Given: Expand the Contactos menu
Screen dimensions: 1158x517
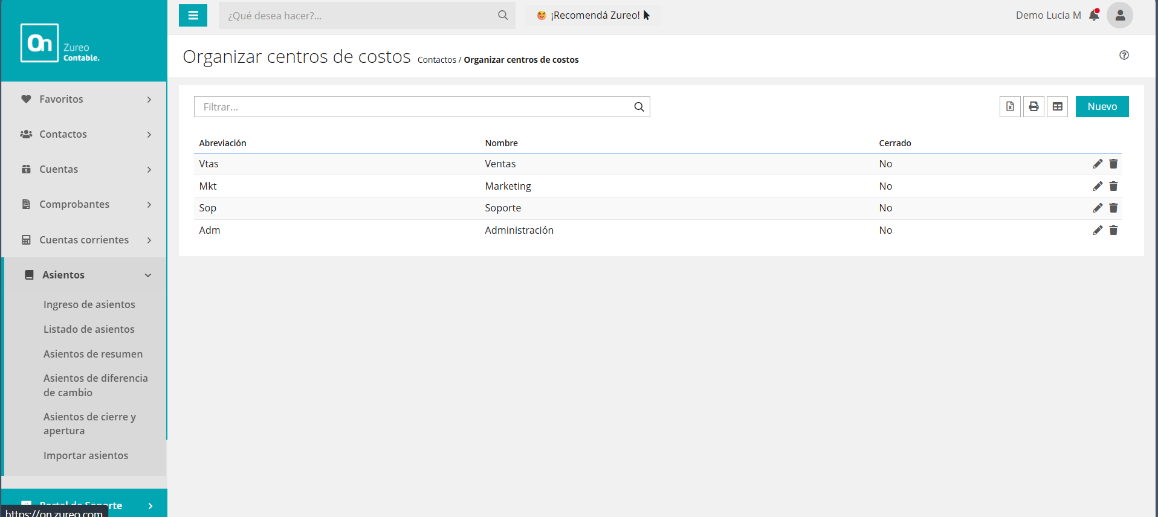Looking at the screenshot, I should 85,134.
